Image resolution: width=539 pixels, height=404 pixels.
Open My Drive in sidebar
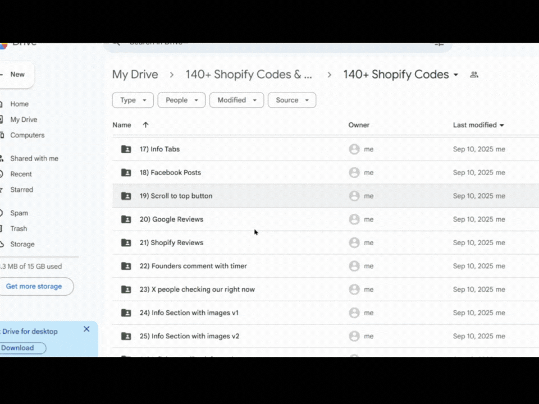click(x=24, y=120)
